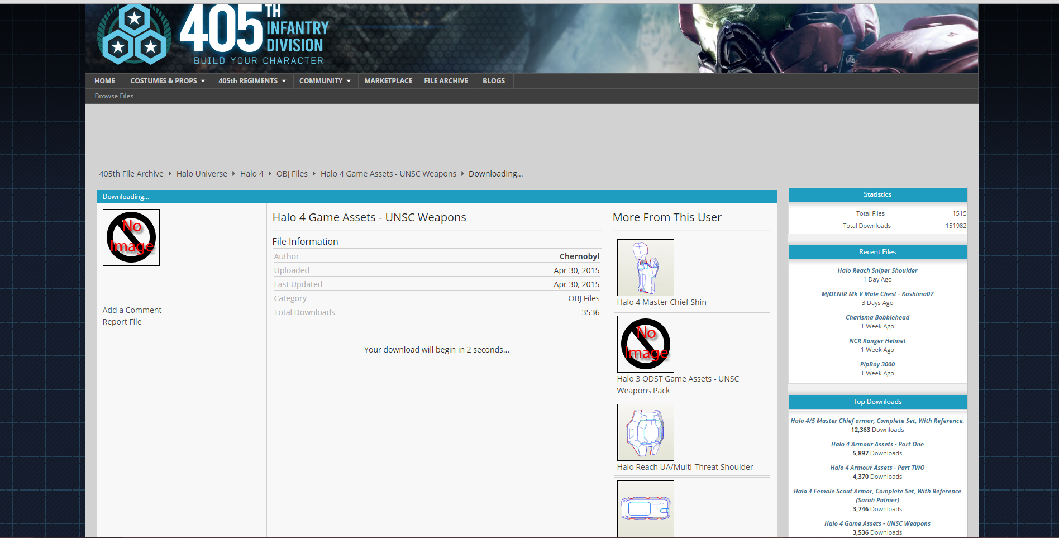Viewport: 1059px width, 538px height.
Task: Go to 405th File Archive breadcrumb
Action: click(131, 174)
